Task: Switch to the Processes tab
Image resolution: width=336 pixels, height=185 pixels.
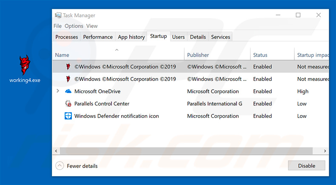Action: 67,37
